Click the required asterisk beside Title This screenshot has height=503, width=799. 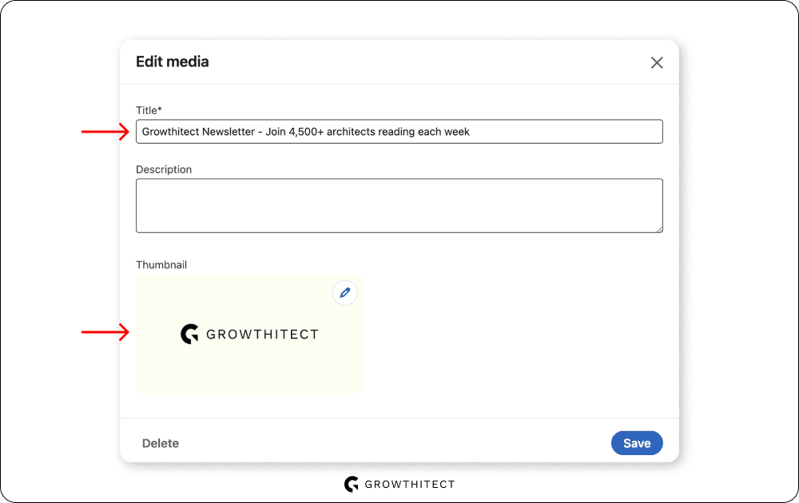[160, 109]
